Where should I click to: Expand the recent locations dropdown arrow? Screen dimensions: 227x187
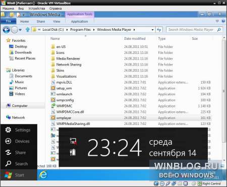(20, 30)
